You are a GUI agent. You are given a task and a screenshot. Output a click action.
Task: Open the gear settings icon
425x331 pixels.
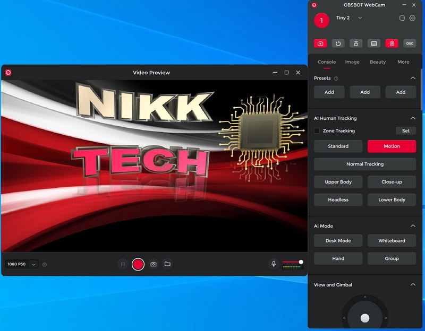pyautogui.click(x=412, y=18)
